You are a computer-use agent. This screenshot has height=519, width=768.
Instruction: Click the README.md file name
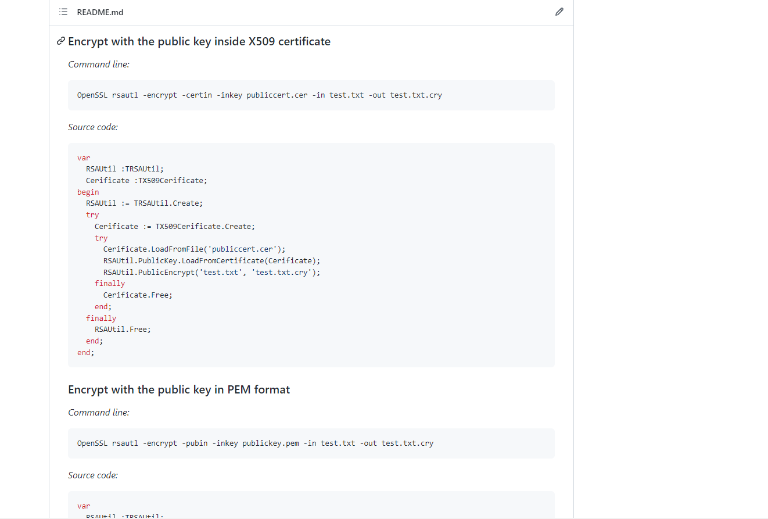pos(100,12)
